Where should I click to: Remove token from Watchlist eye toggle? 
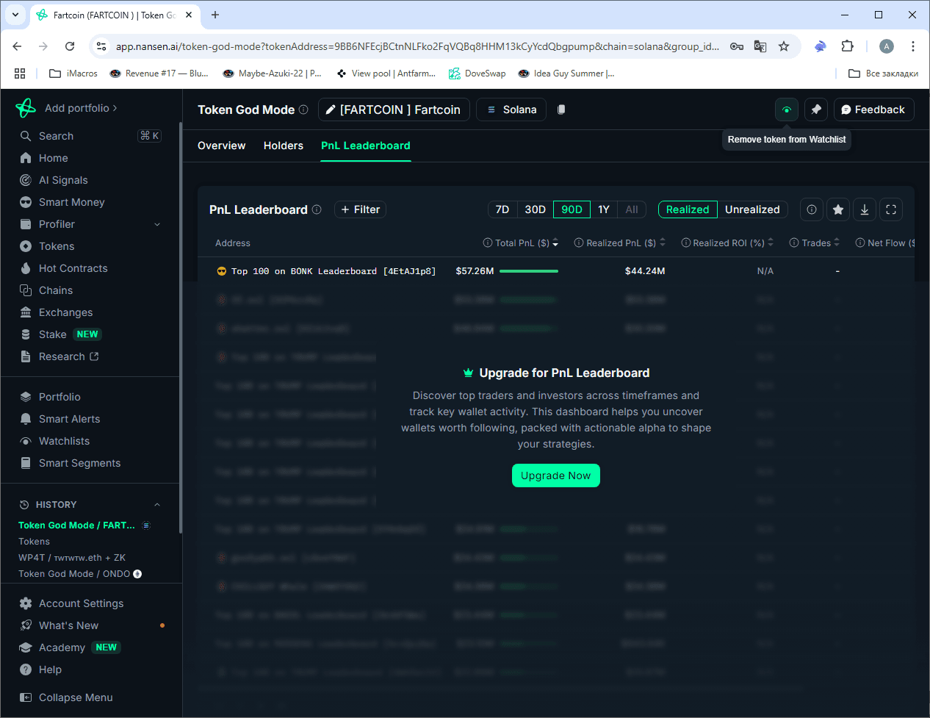click(x=787, y=110)
